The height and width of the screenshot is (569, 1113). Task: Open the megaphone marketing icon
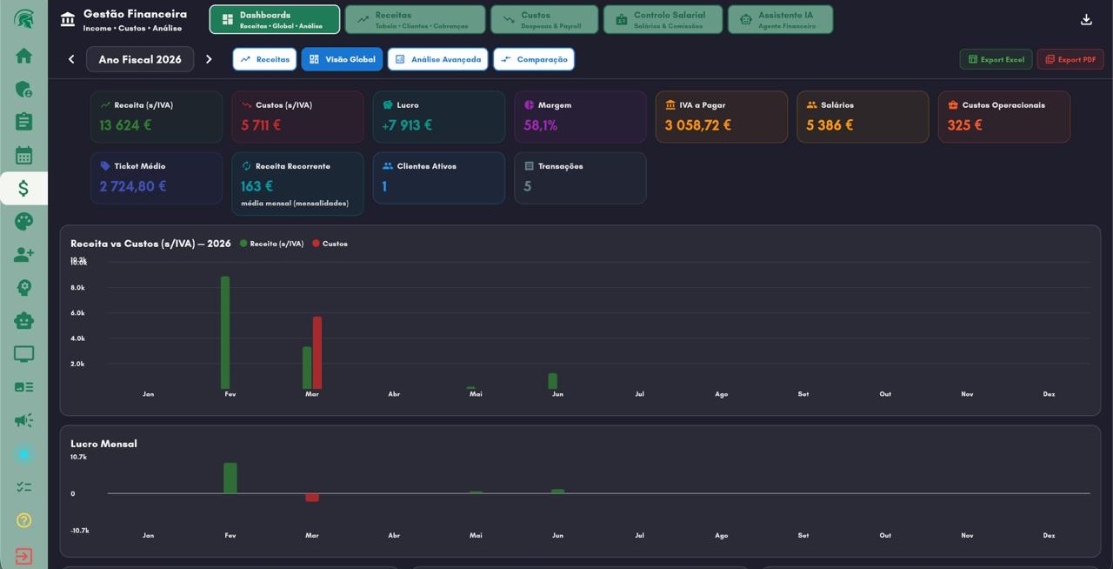click(x=23, y=420)
